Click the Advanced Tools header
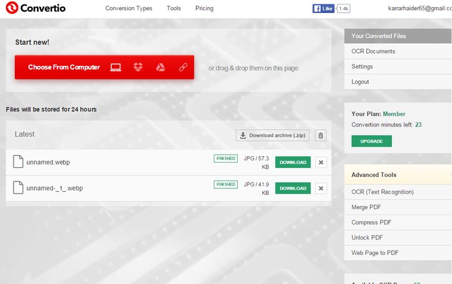 (x=398, y=175)
